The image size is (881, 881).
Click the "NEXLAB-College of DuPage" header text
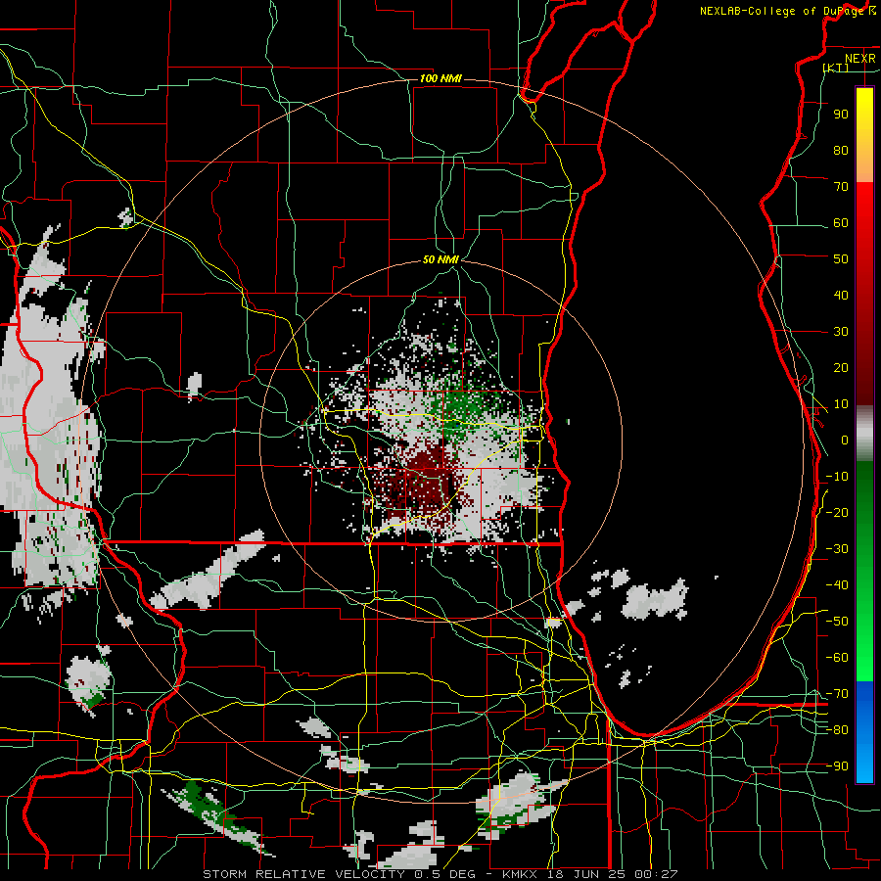pyautogui.click(x=780, y=11)
